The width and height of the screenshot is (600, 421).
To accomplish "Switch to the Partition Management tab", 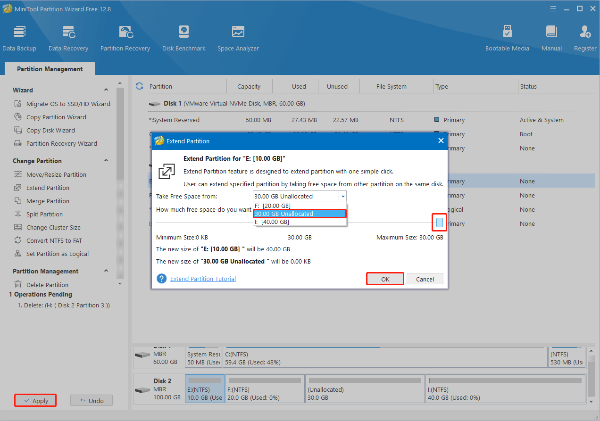I will [50, 69].
